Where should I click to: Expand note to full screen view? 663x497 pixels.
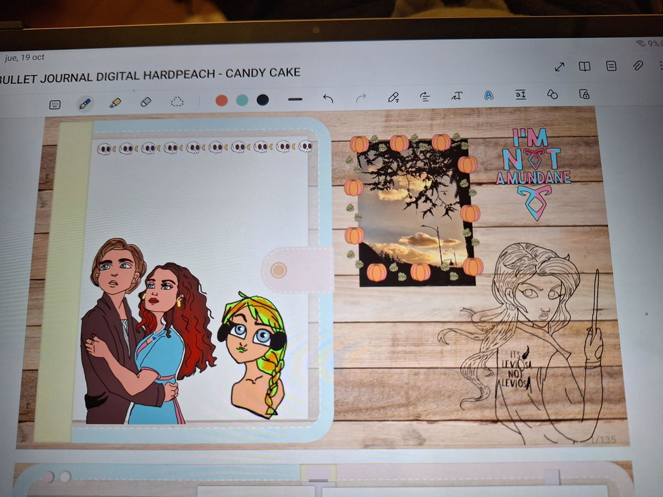click(x=559, y=67)
